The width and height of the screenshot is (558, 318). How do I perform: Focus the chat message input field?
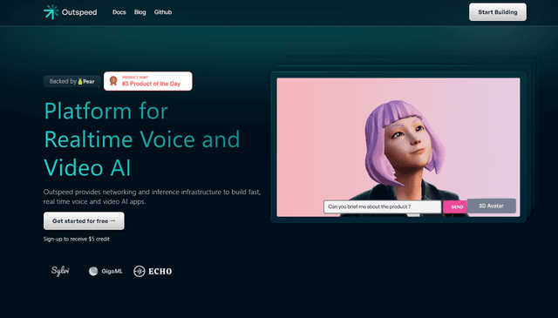[x=383, y=206]
